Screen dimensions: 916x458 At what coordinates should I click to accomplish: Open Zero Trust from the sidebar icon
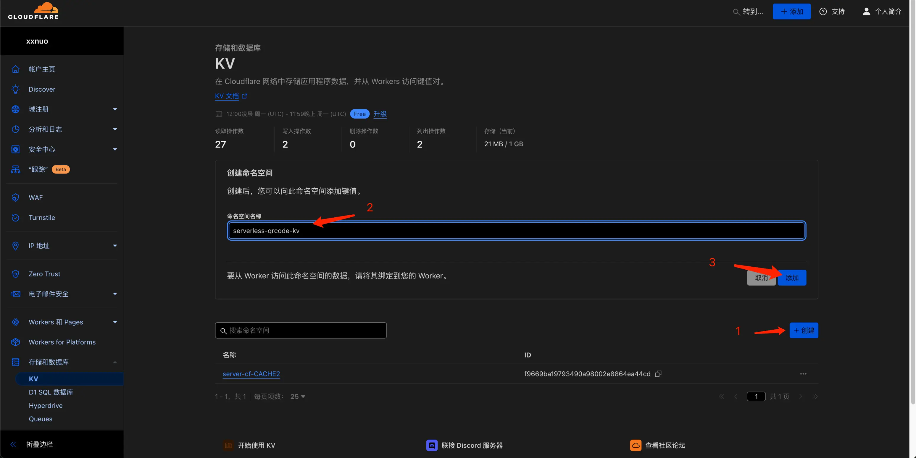click(x=16, y=273)
